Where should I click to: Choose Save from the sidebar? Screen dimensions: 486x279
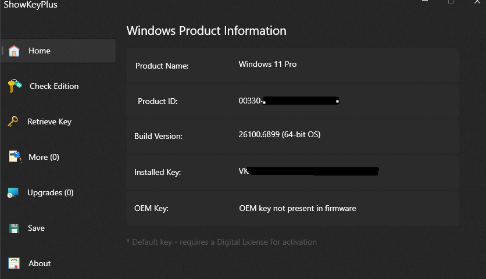pyautogui.click(x=36, y=228)
